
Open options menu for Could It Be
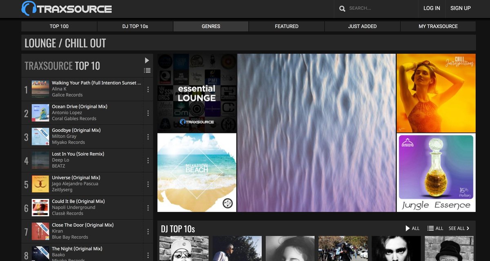[148, 208]
